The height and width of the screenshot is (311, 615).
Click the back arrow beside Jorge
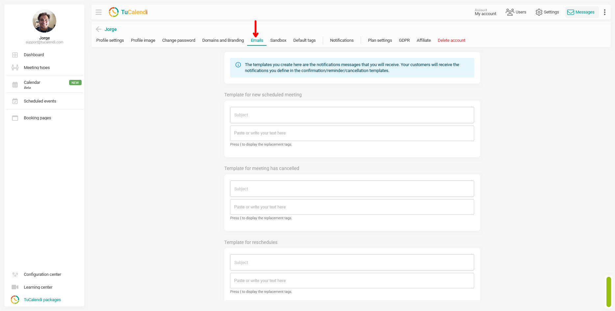98,29
